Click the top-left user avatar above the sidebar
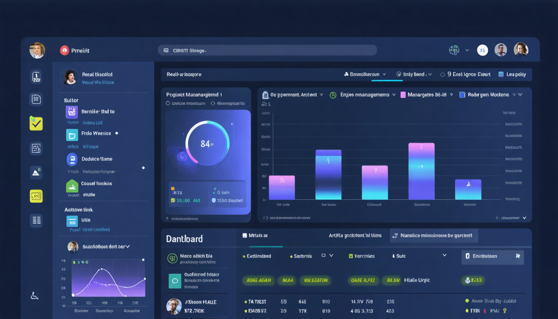The width and height of the screenshot is (558, 319). [37, 50]
